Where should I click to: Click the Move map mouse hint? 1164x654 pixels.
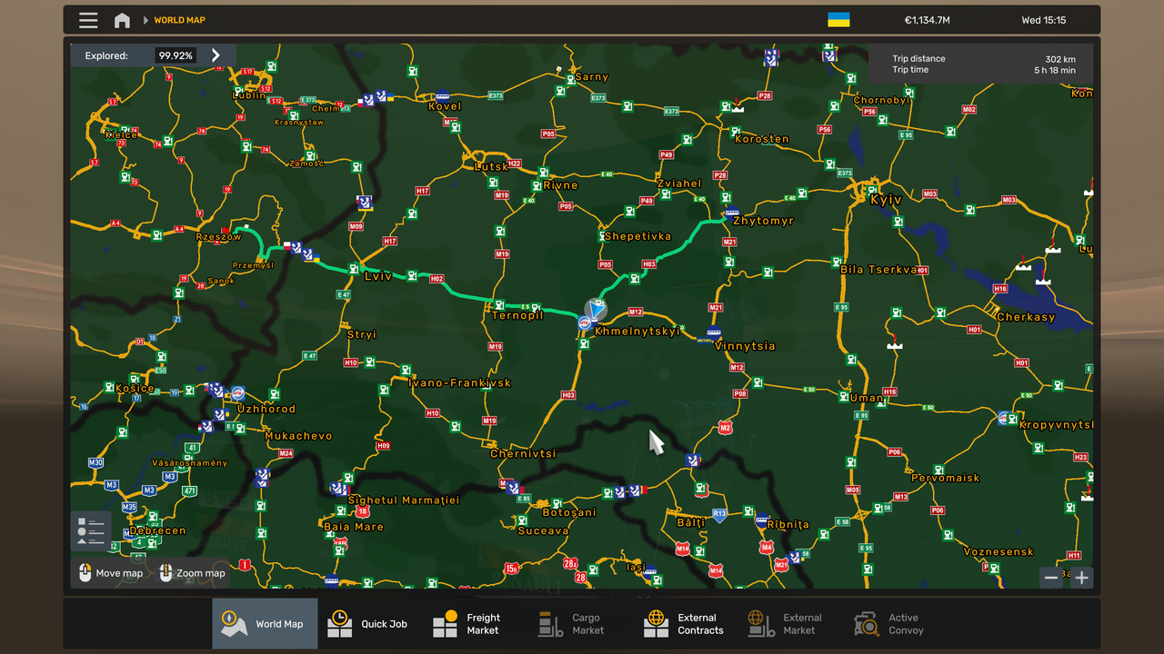(110, 573)
